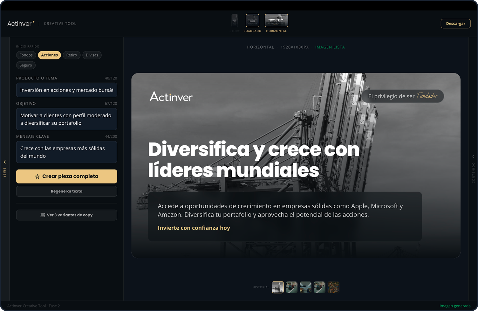Viewport: 478px width, 311px height.
Task: Choose the Horizontal format preview
Action: tap(276, 21)
